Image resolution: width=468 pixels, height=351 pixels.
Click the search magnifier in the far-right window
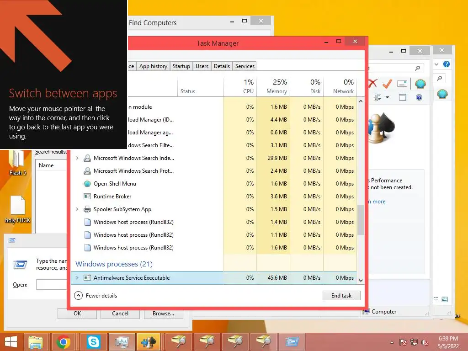[440, 78]
